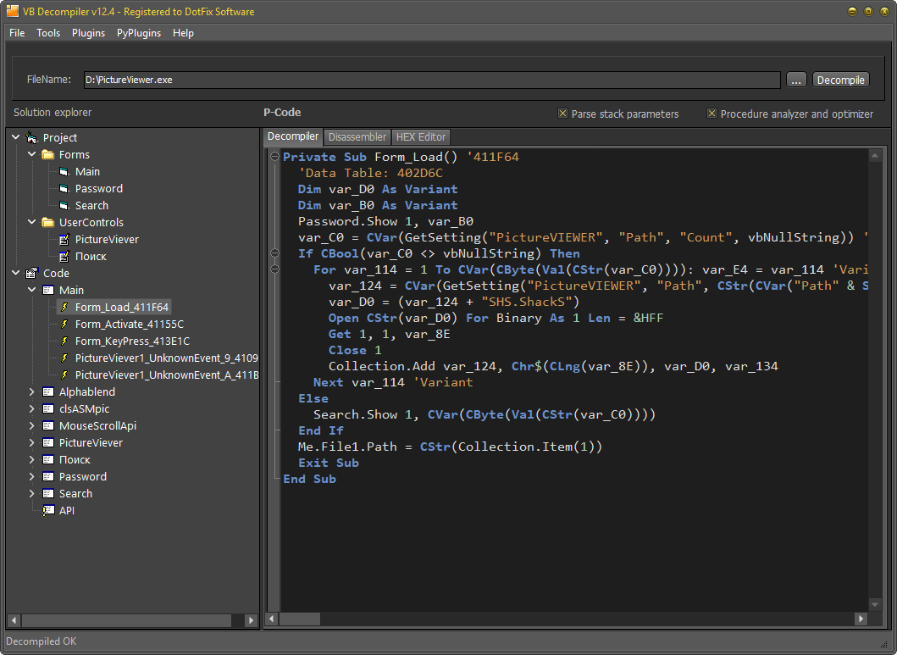
Task: Click the Поиск user control icon
Action: click(x=64, y=256)
